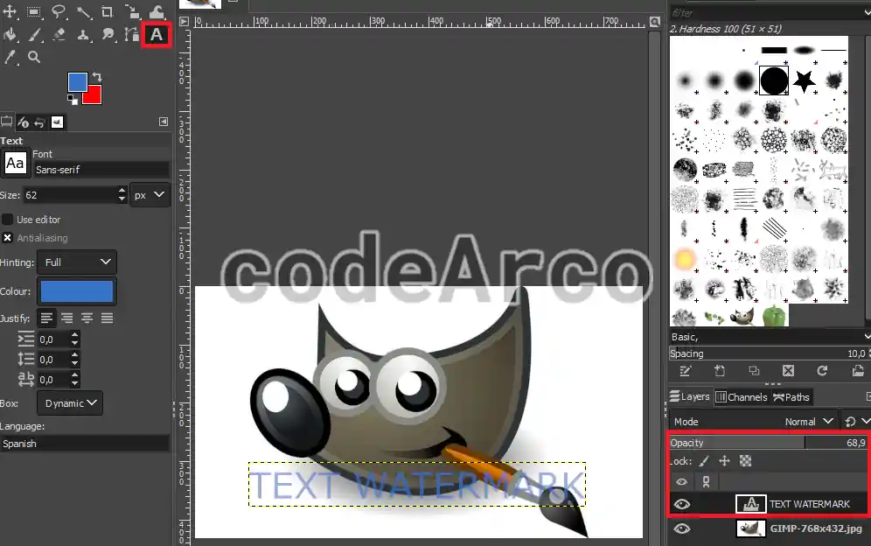Image resolution: width=871 pixels, height=546 pixels.
Task: Select the Paintbrush tool
Action: coord(34,35)
